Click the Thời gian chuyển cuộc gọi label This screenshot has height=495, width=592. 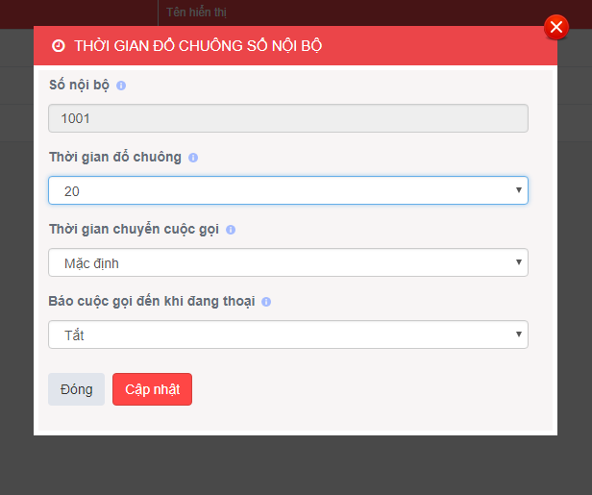(134, 229)
